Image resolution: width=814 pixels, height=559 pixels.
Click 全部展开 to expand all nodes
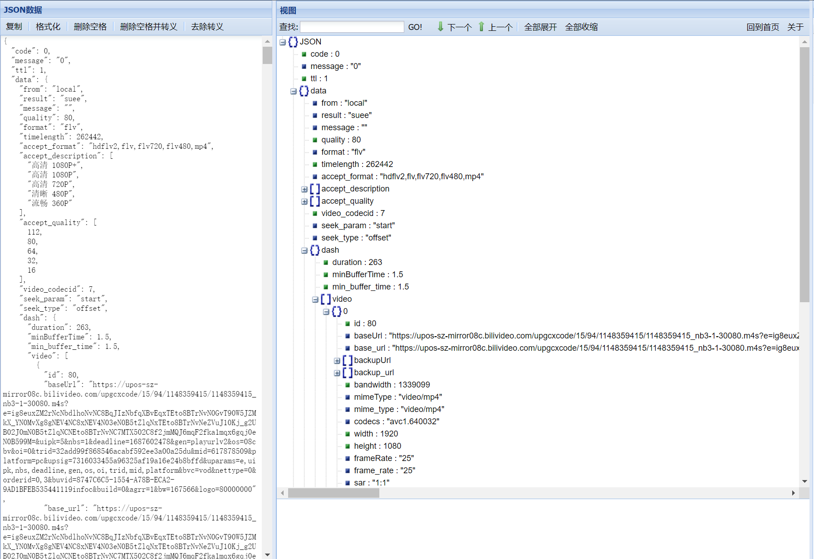pyautogui.click(x=540, y=27)
